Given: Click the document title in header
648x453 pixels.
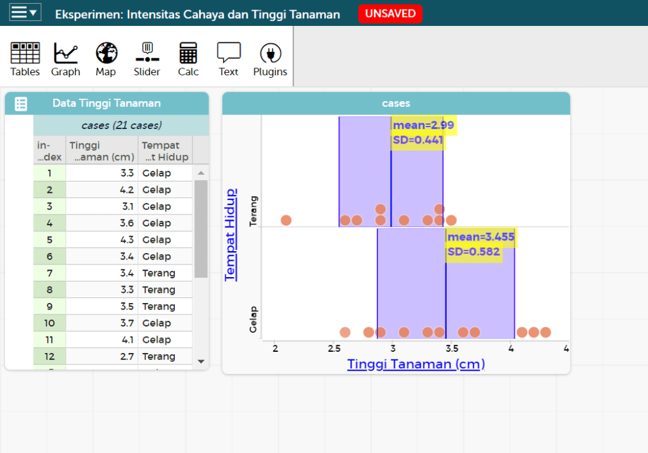Looking at the screenshot, I should (x=197, y=14).
